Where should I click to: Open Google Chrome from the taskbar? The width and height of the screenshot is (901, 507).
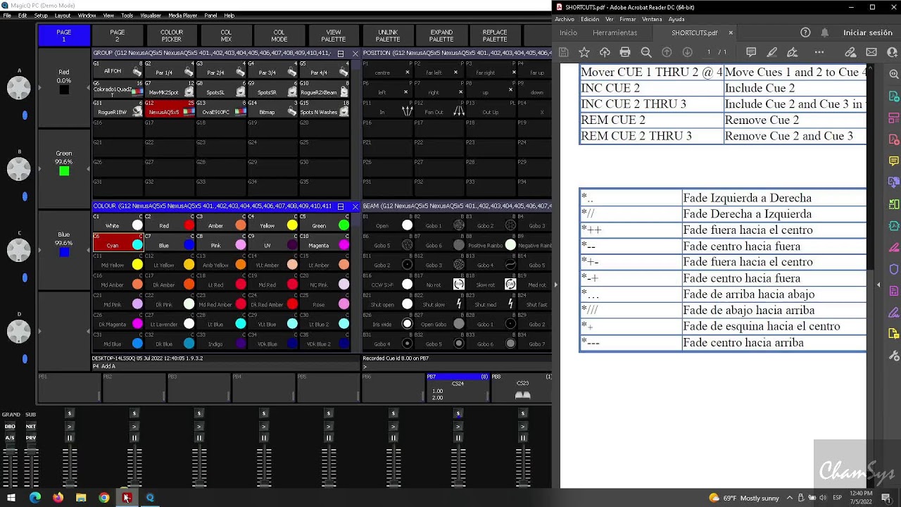(104, 498)
